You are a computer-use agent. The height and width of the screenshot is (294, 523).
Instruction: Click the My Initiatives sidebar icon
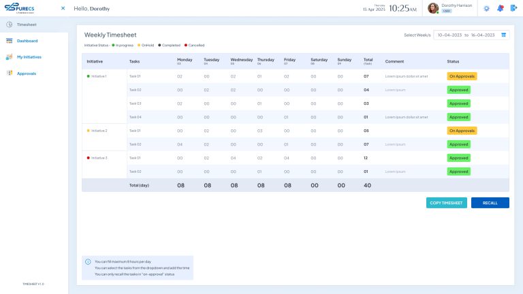pyautogui.click(x=10, y=57)
